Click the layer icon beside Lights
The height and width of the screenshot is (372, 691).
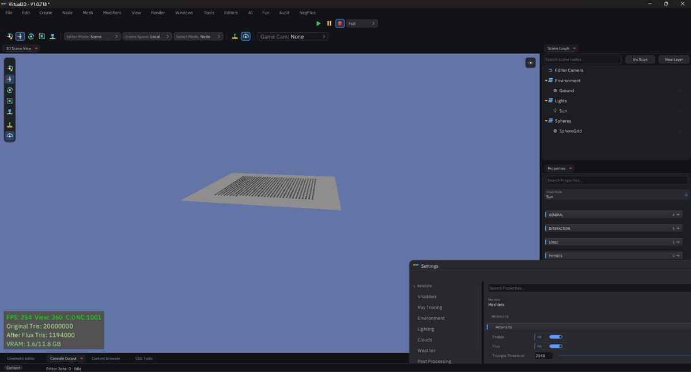click(x=550, y=101)
